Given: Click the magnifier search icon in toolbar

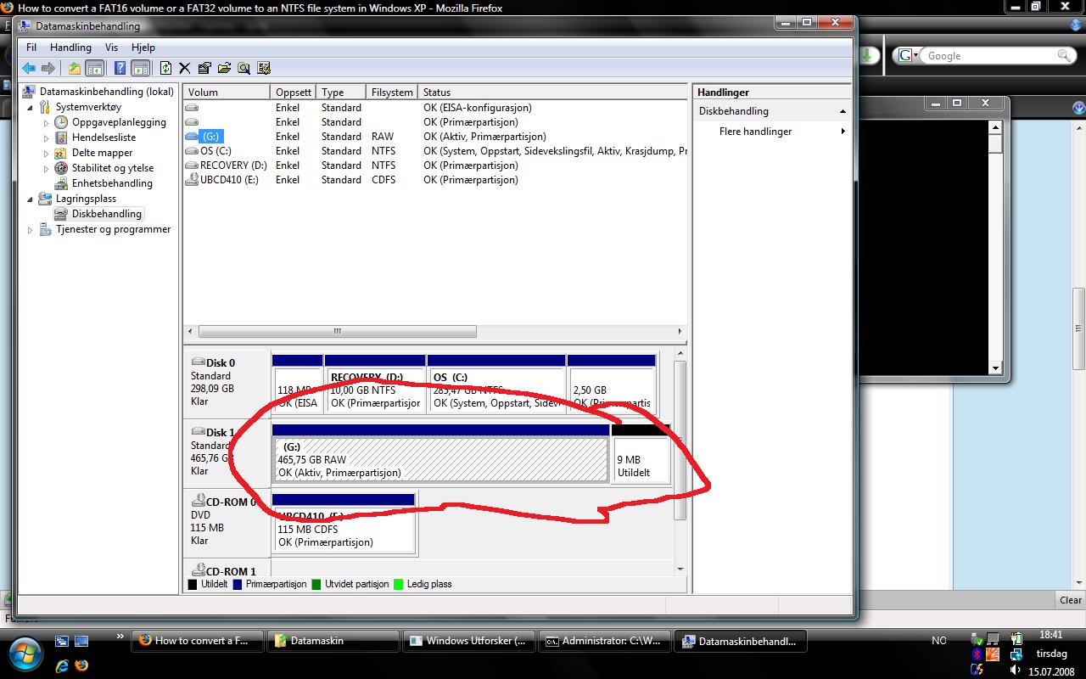Looking at the screenshot, I should tap(244, 68).
